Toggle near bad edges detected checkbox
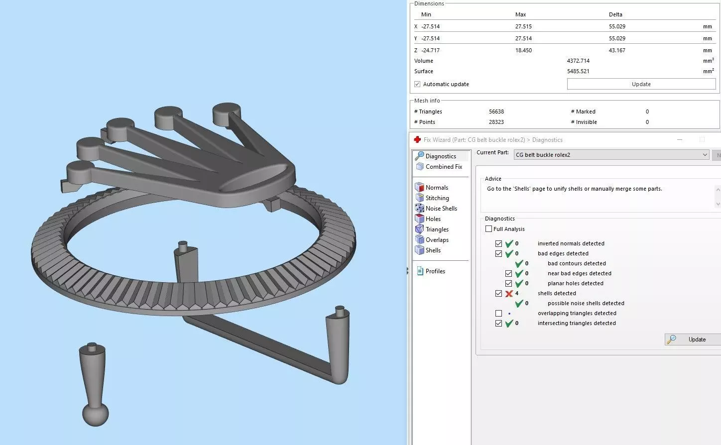 508,274
